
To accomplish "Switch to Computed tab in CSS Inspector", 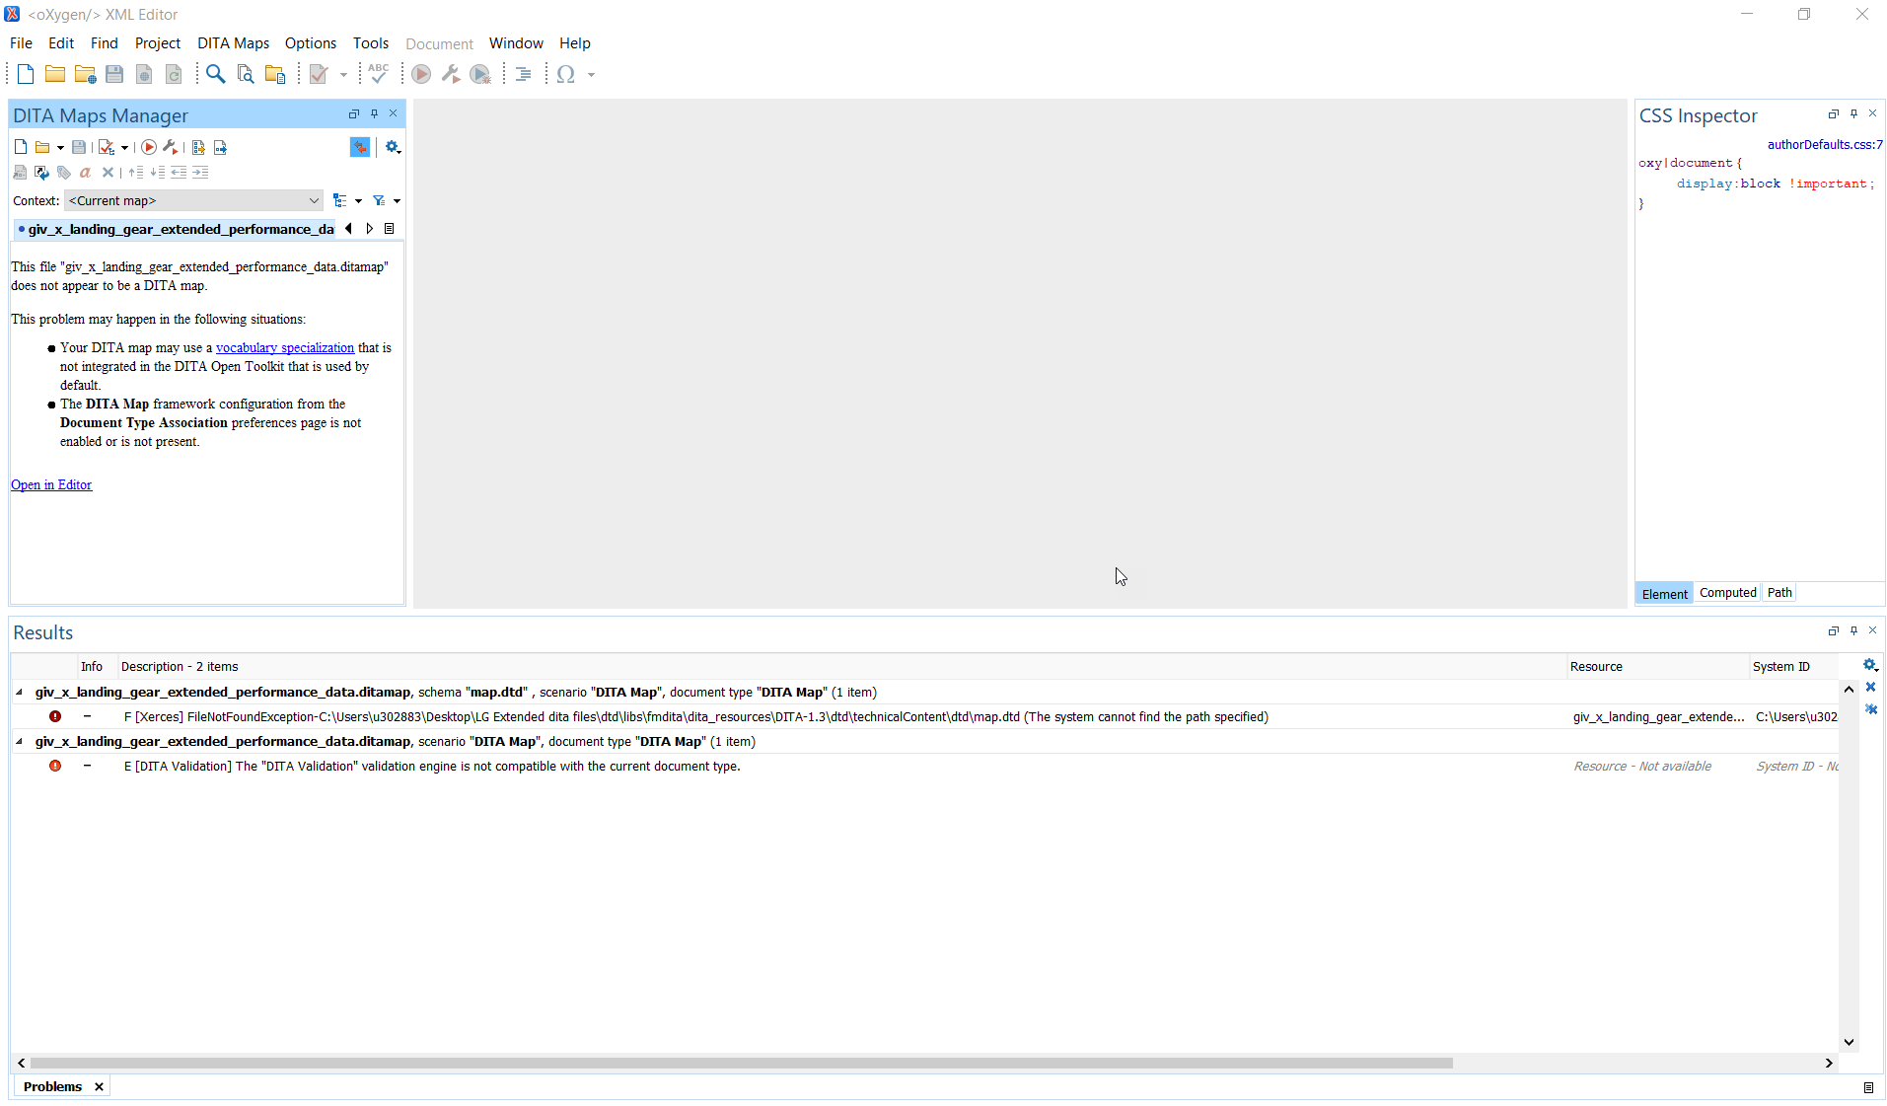I will click(x=1727, y=593).
